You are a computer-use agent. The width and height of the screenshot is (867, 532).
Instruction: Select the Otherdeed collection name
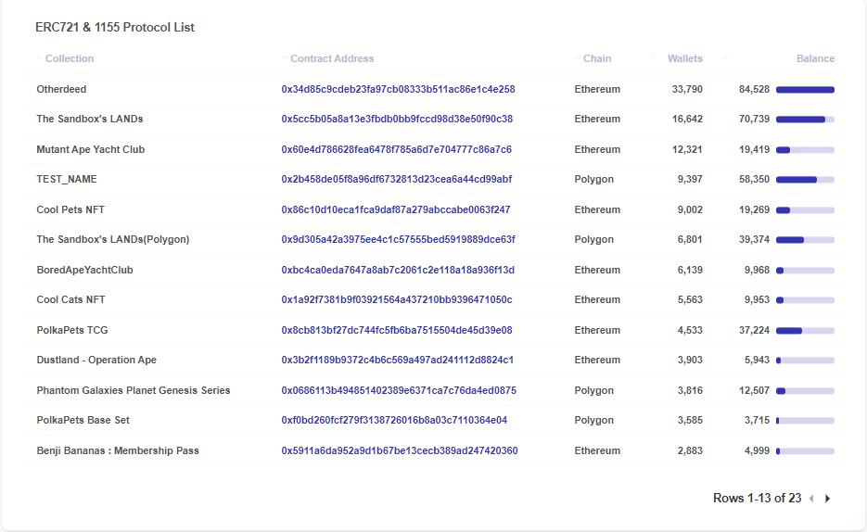click(61, 89)
